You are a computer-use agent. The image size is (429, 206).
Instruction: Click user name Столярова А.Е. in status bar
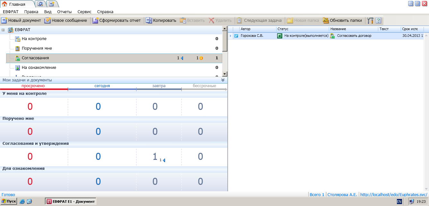coord(342,194)
